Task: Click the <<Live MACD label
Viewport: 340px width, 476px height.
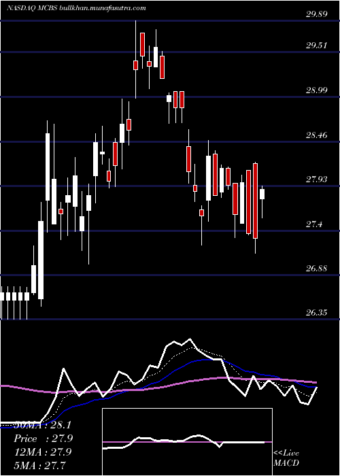Action: (286, 458)
